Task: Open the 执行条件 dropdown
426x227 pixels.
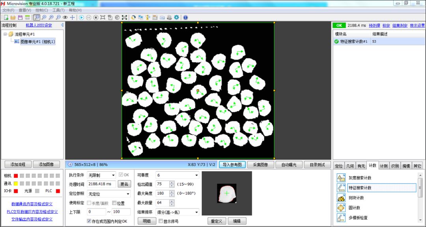Action: [x=101, y=175]
